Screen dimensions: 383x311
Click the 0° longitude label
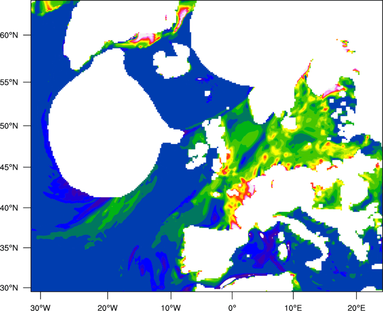(232, 308)
